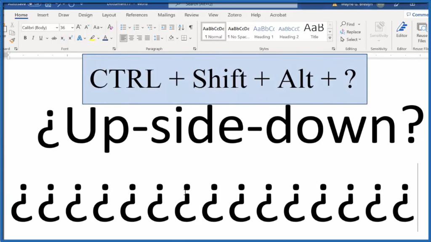Select the Format Painter brush icon
This screenshot has width=431, height=242.
point(12,41)
